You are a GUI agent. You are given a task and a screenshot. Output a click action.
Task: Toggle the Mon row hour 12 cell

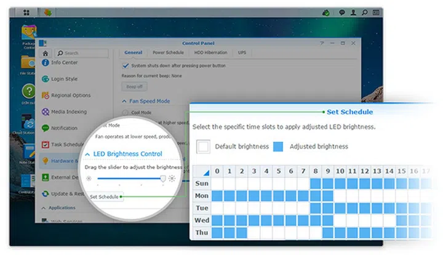pyautogui.click(x=364, y=196)
